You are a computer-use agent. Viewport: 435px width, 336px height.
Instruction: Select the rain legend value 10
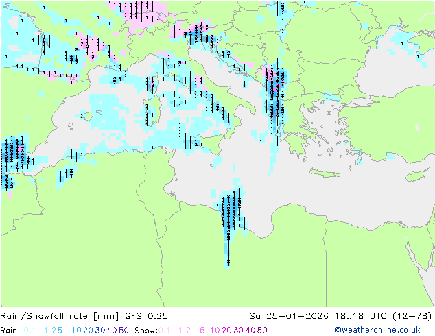[x=76, y=331]
